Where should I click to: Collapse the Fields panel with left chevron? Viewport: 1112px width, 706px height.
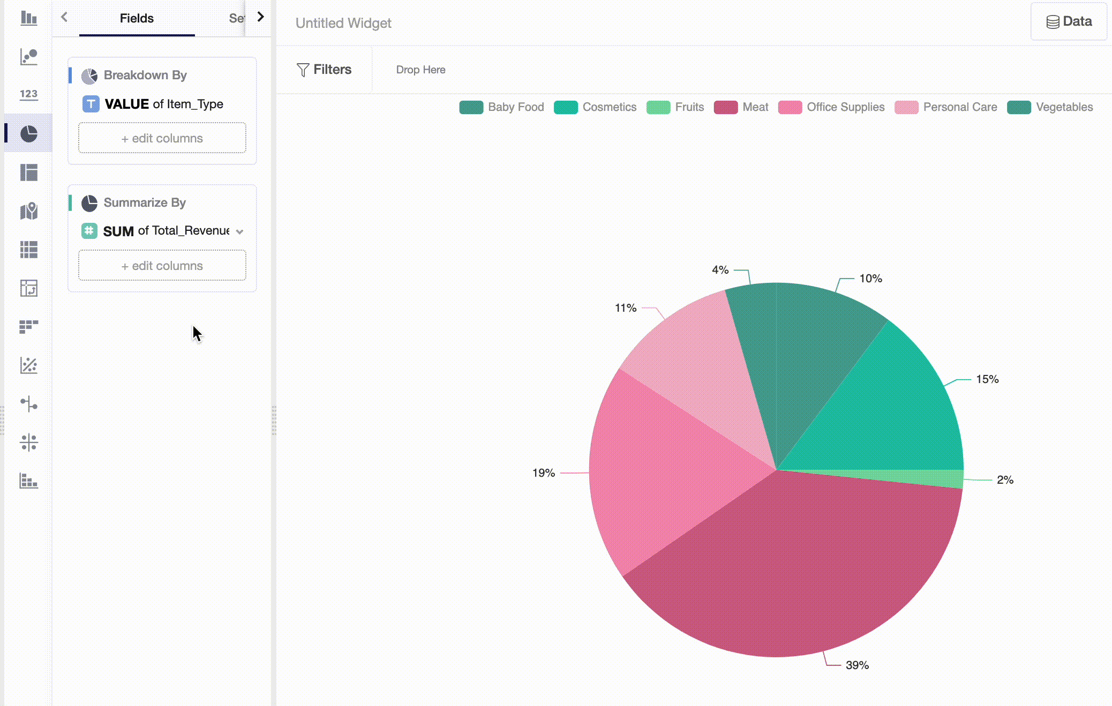point(64,17)
